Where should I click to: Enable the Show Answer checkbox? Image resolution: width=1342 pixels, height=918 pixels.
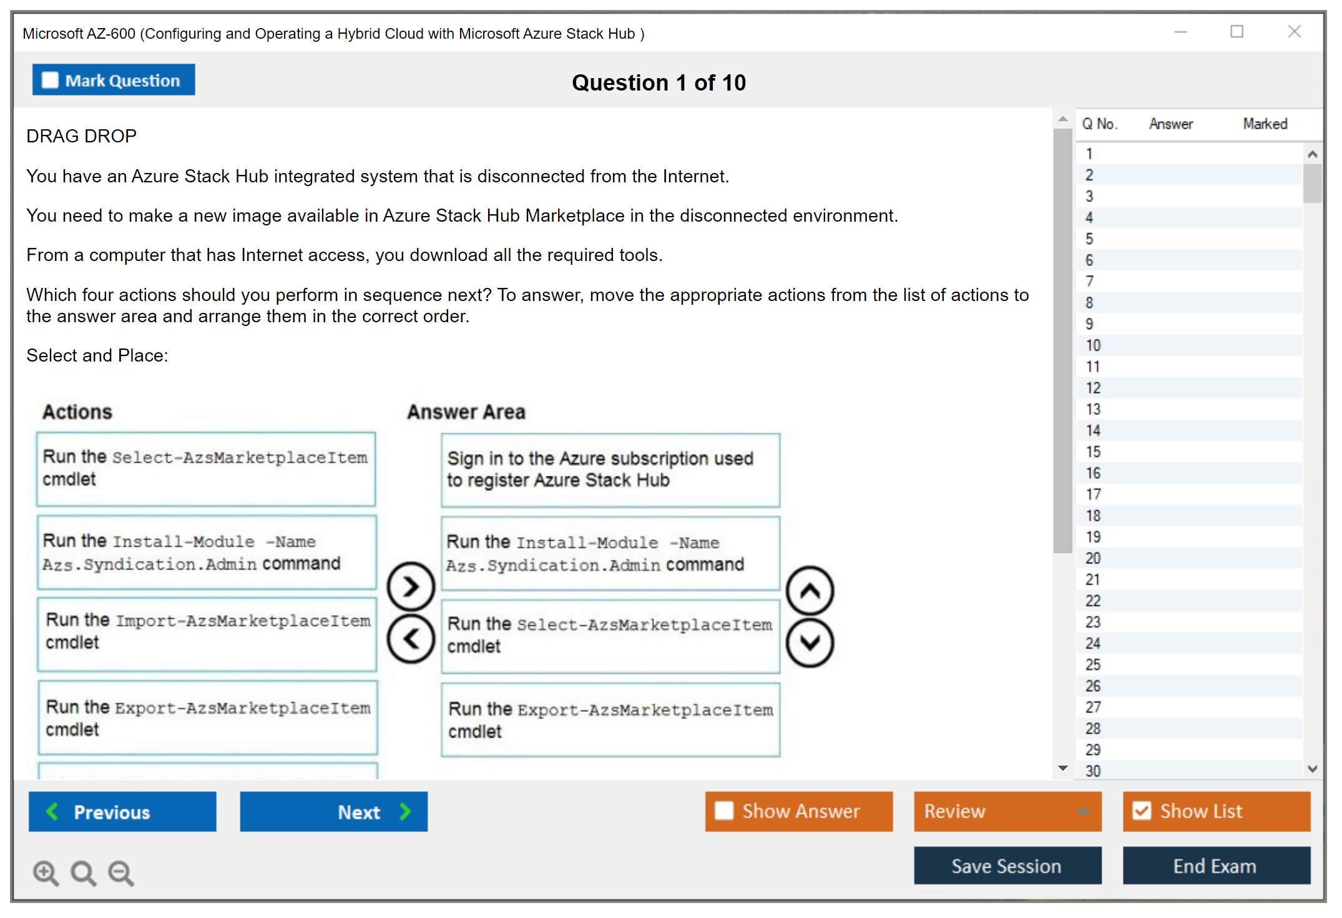point(724,811)
